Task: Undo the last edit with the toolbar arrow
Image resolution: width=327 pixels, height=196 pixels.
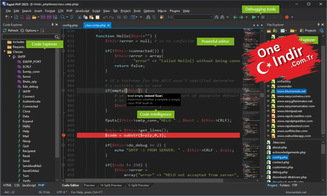Action: 105,17
